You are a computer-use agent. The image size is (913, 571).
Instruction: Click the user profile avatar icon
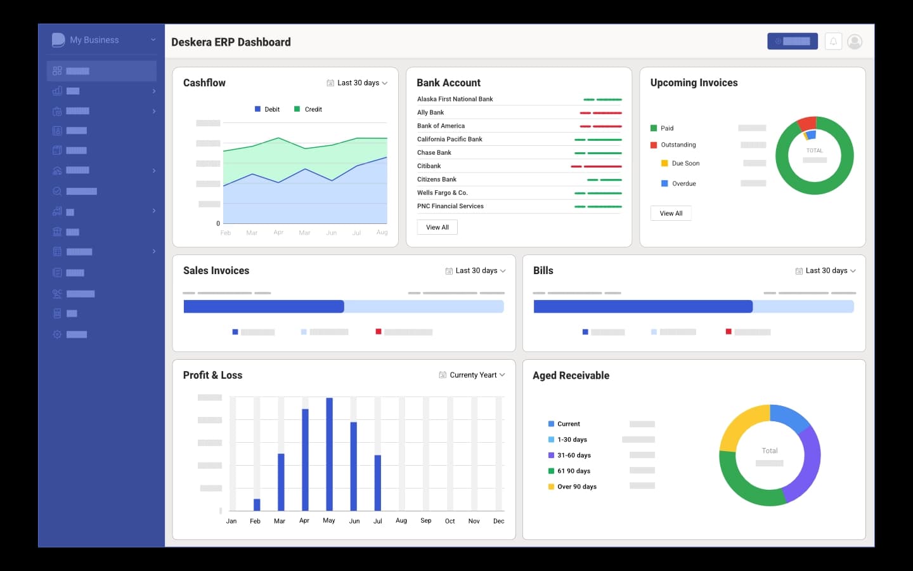(x=855, y=42)
